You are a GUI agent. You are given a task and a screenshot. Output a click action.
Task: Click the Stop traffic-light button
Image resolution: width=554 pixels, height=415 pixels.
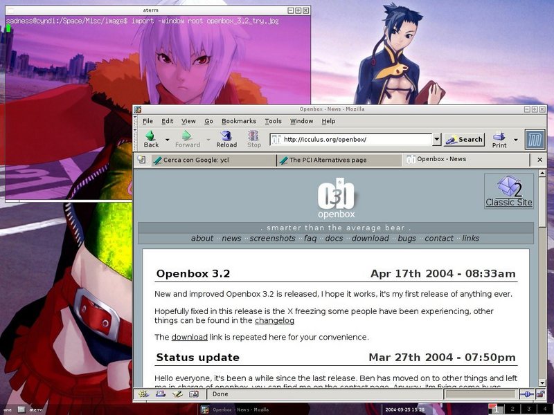[x=254, y=139]
